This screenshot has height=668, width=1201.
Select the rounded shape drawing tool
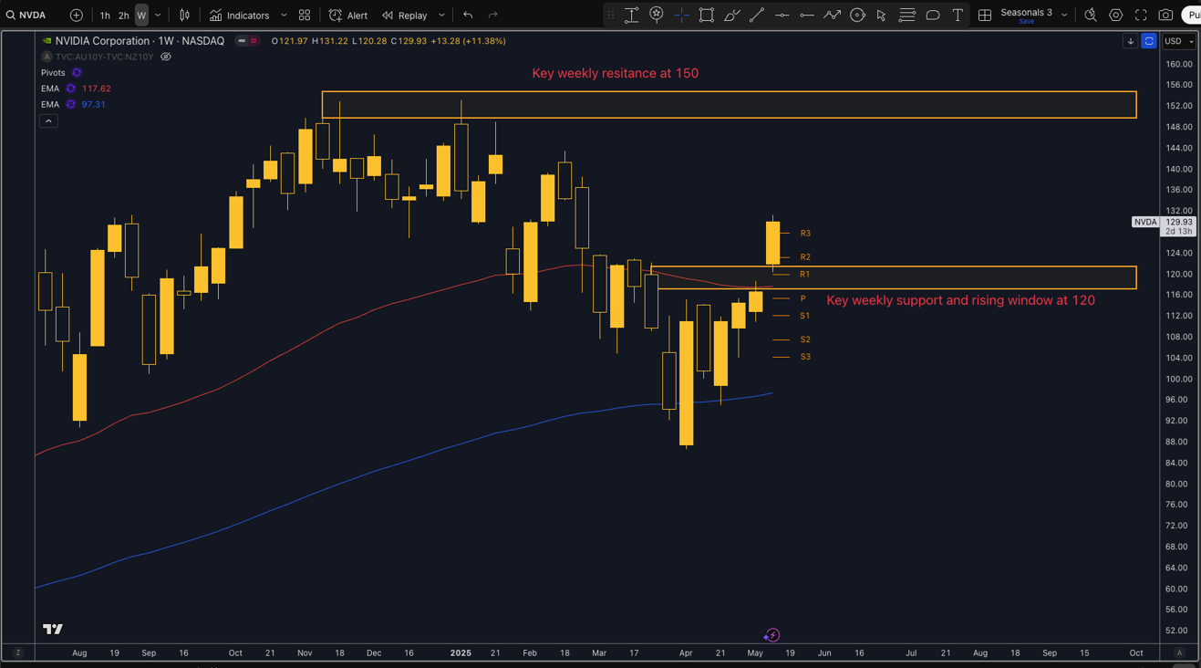click(x=932, y=15)
